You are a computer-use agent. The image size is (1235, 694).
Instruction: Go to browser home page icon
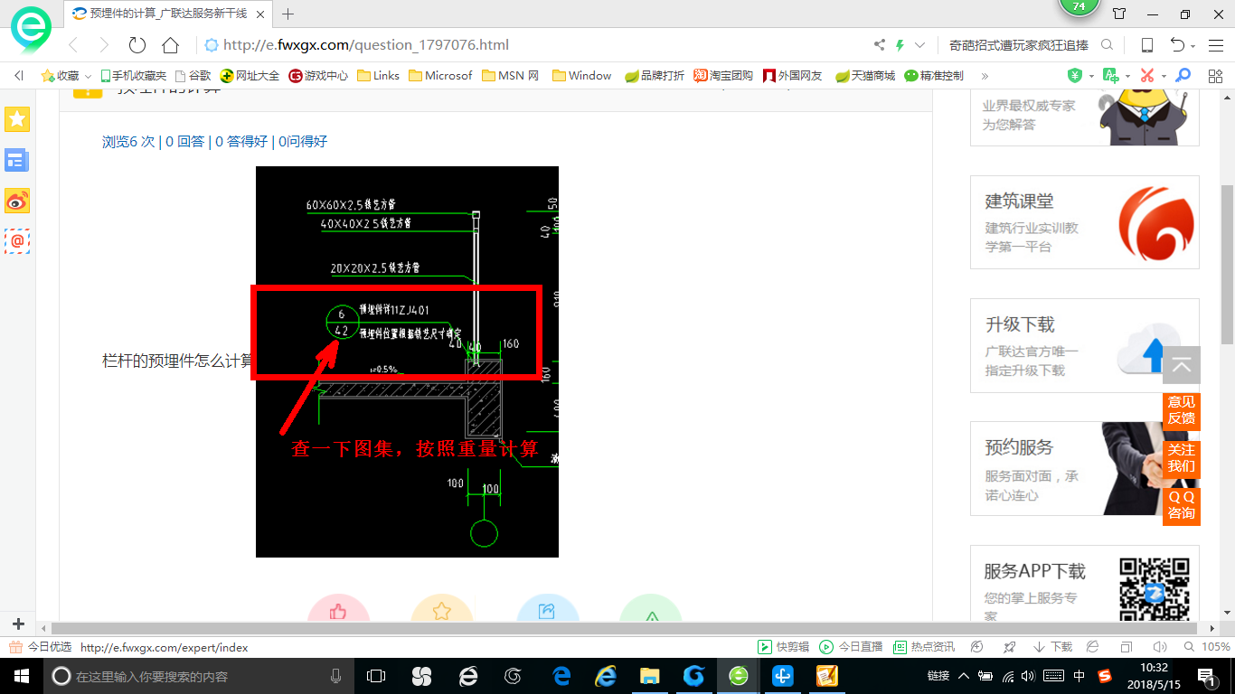click(x=170, y=45)
